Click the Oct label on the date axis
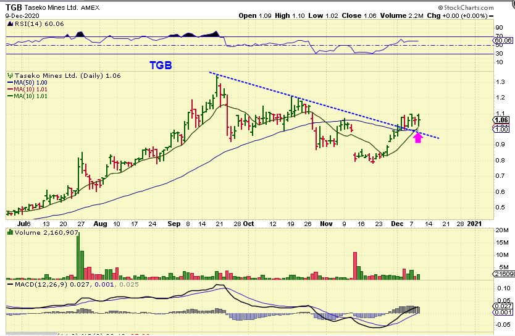Image resolution: width=515 pixels, height=336 pixels. point(249,224)
